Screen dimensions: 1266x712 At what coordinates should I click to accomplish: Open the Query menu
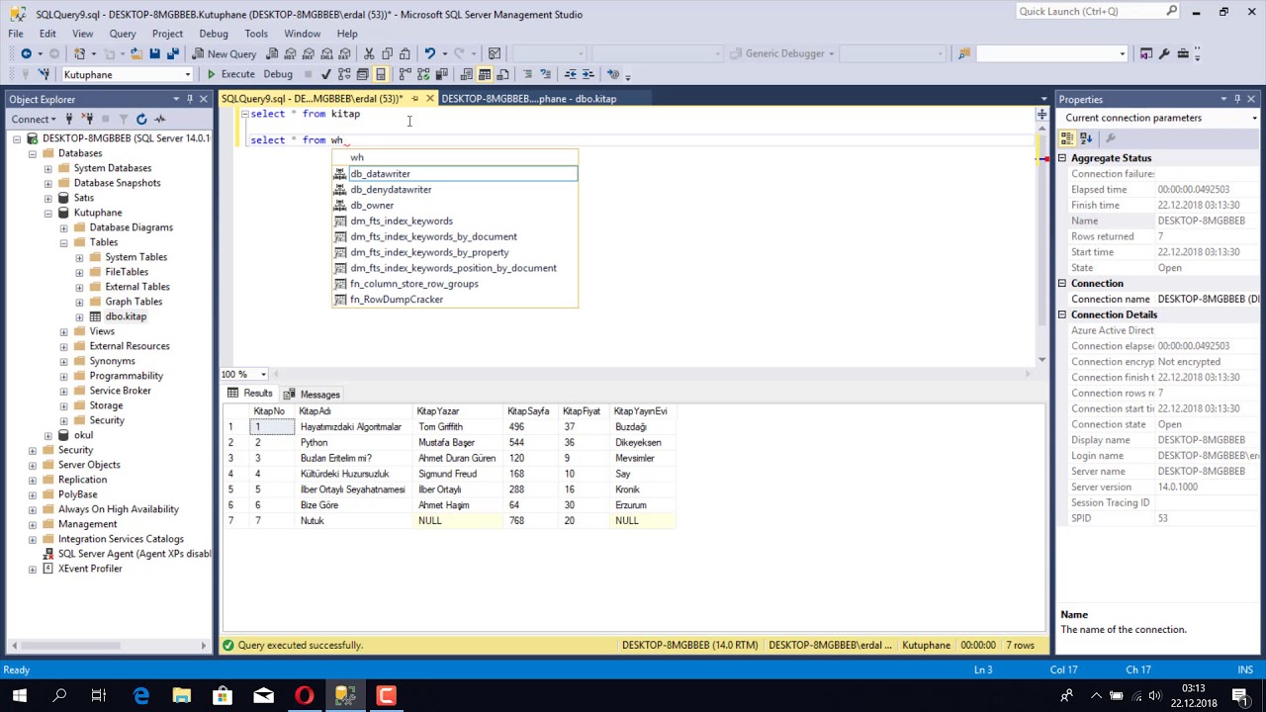click(123, 34)
